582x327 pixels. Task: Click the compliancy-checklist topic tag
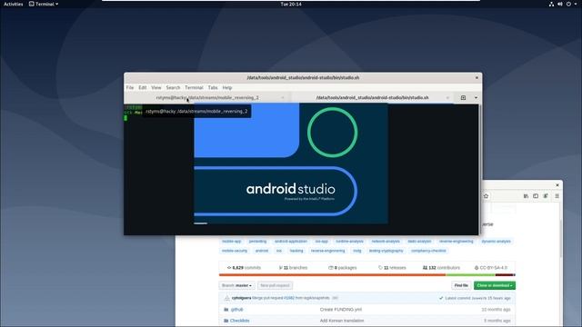tap(428, 251)
